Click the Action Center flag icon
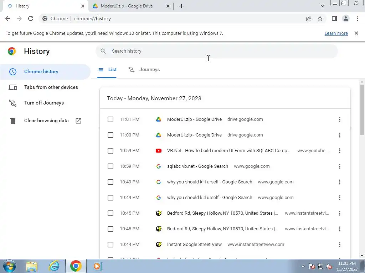The width and height of the screenshot is (365, 273). coord(312,267)
